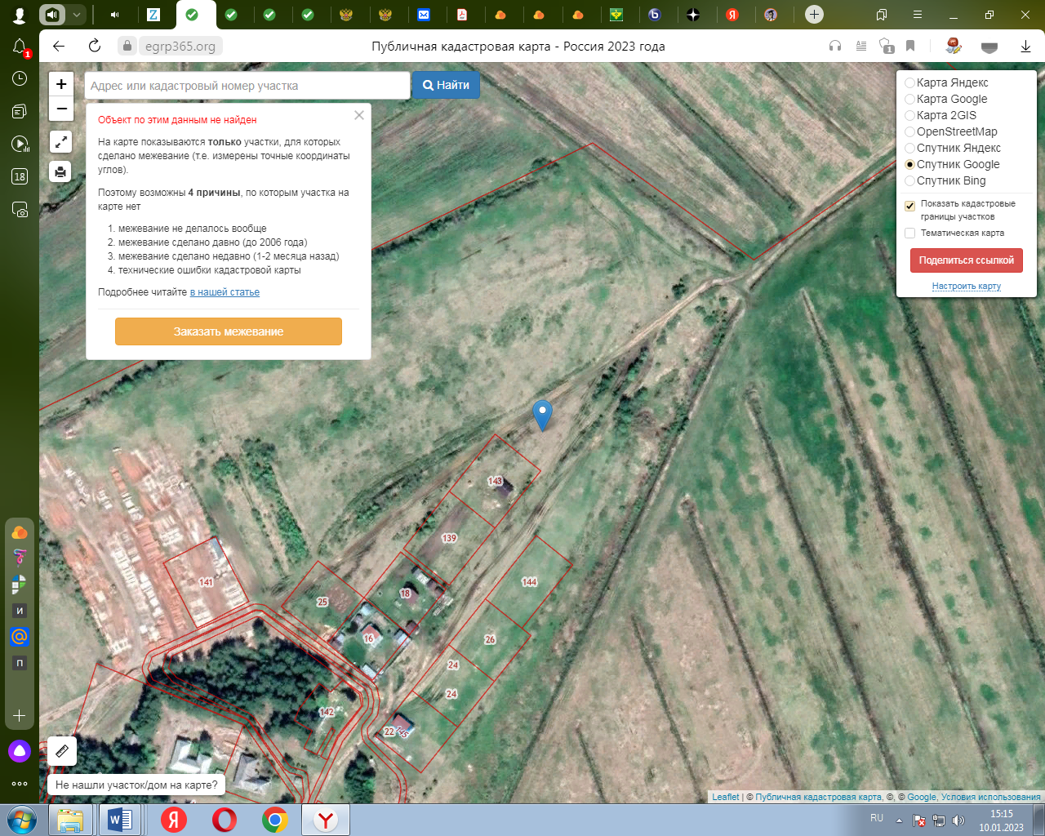Image resolution: width=1045 pixels, height=836 pixels.
Task: Open the ruler measurement tool
Action: coord(62,751)
